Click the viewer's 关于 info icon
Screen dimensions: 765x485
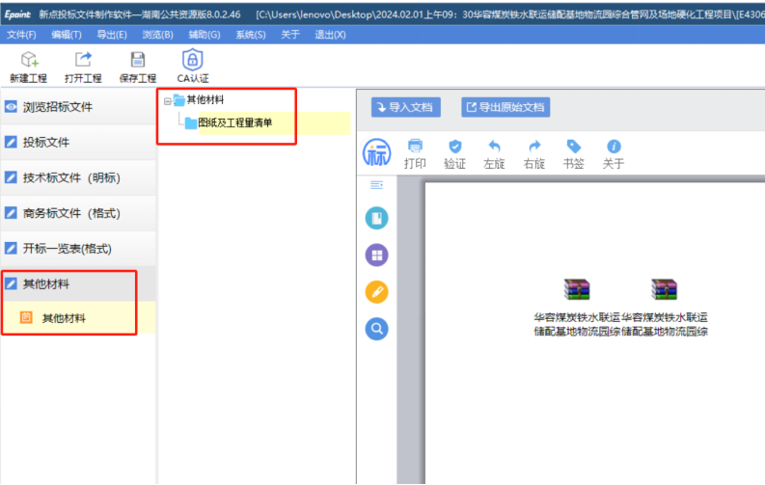pos(614,154)
